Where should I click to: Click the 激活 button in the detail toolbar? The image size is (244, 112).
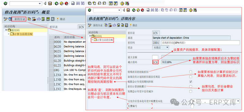point(134,25)
